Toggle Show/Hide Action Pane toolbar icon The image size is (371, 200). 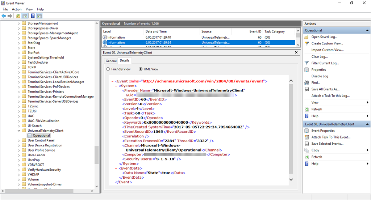[39, 16]
